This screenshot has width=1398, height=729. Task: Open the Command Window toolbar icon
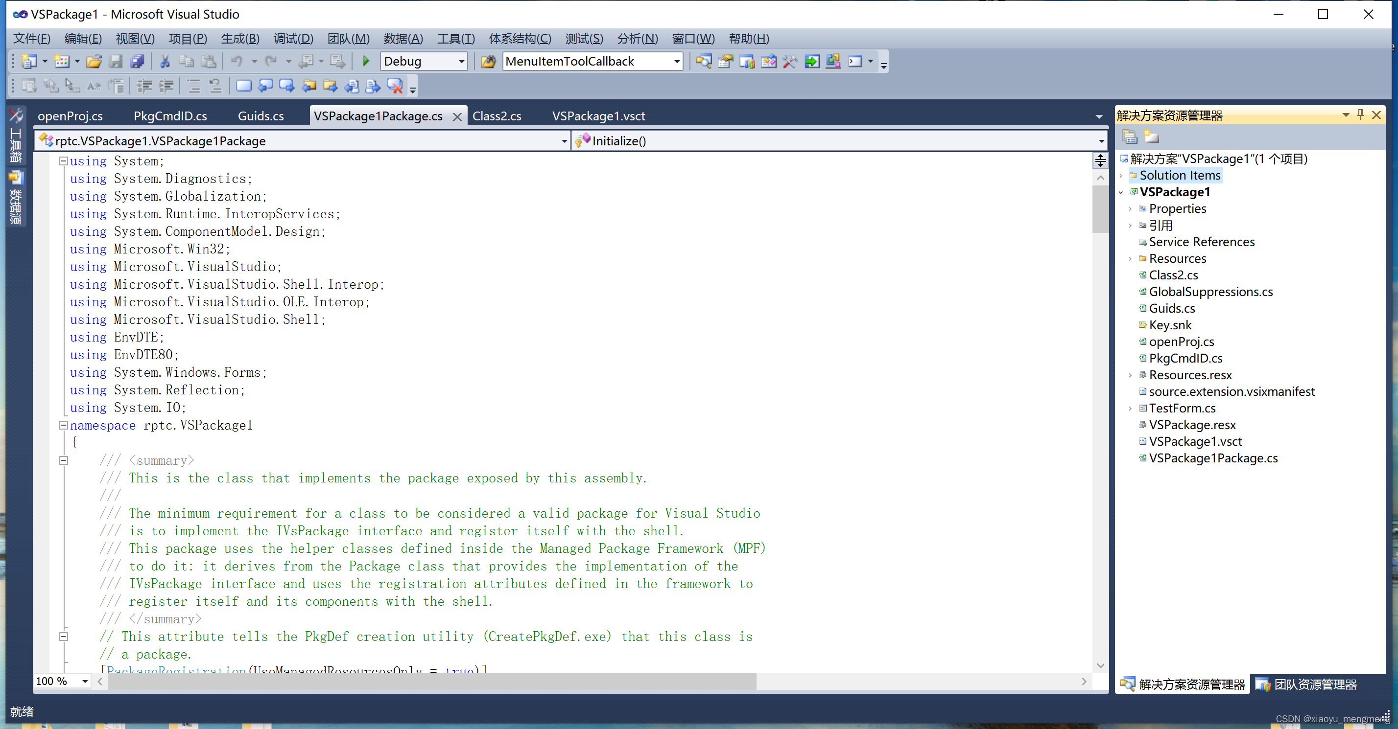[x=855, y=61]
